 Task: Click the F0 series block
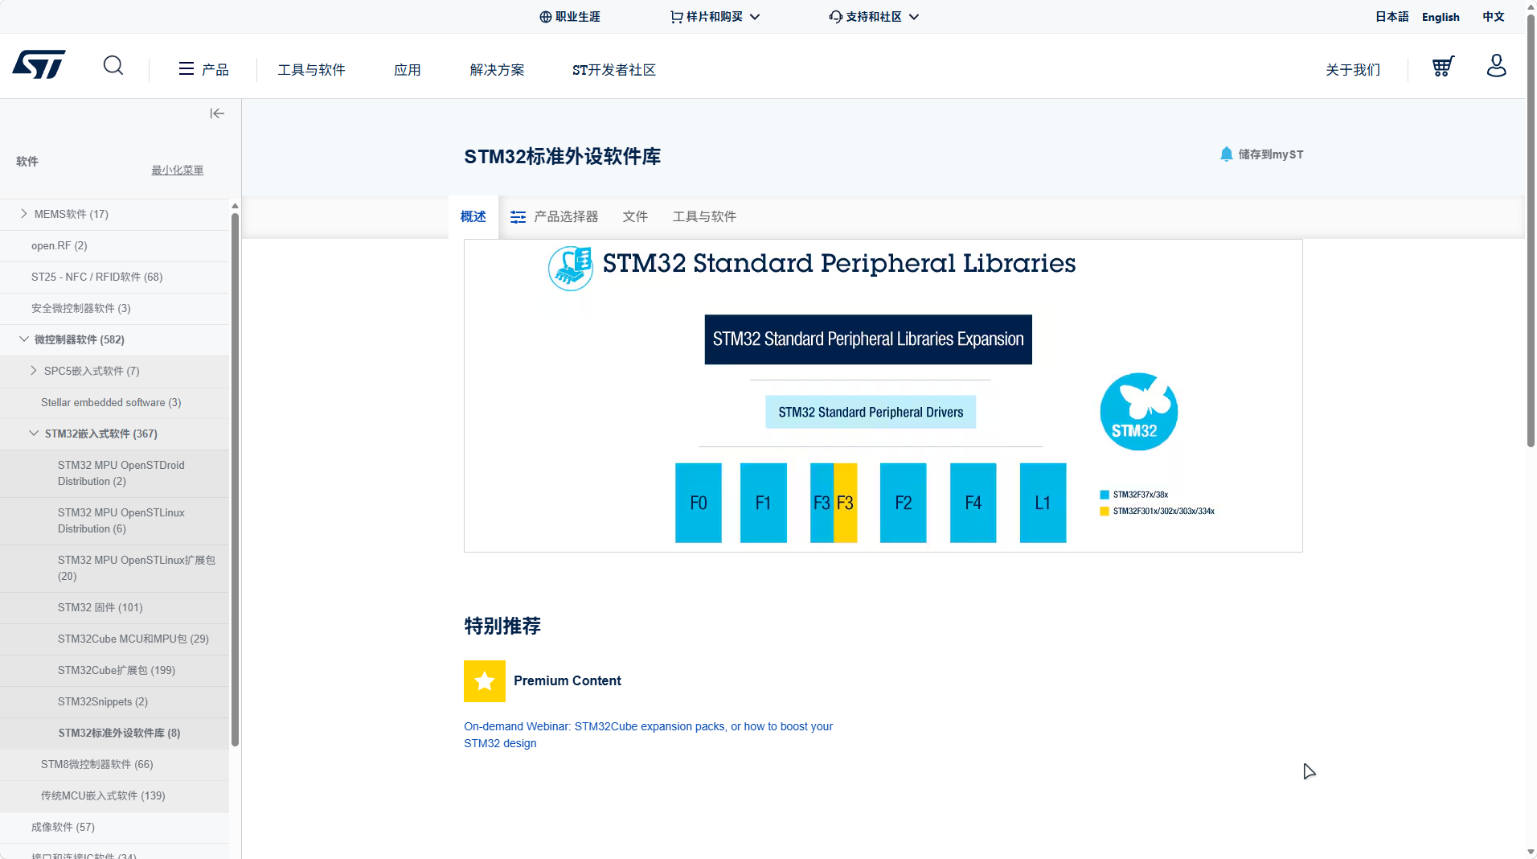tap(698, 503)
